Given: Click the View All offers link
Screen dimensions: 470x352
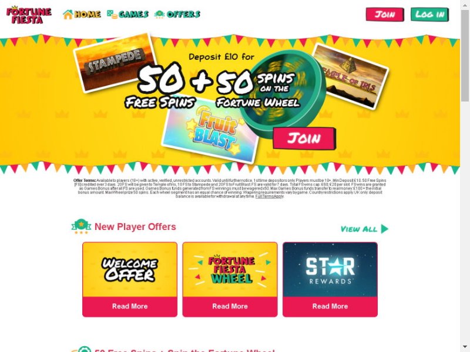Looking at the screenshot, I should (x=364, y=229).
